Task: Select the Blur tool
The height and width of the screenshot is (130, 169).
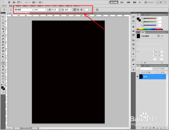Action: pos(3,54)
